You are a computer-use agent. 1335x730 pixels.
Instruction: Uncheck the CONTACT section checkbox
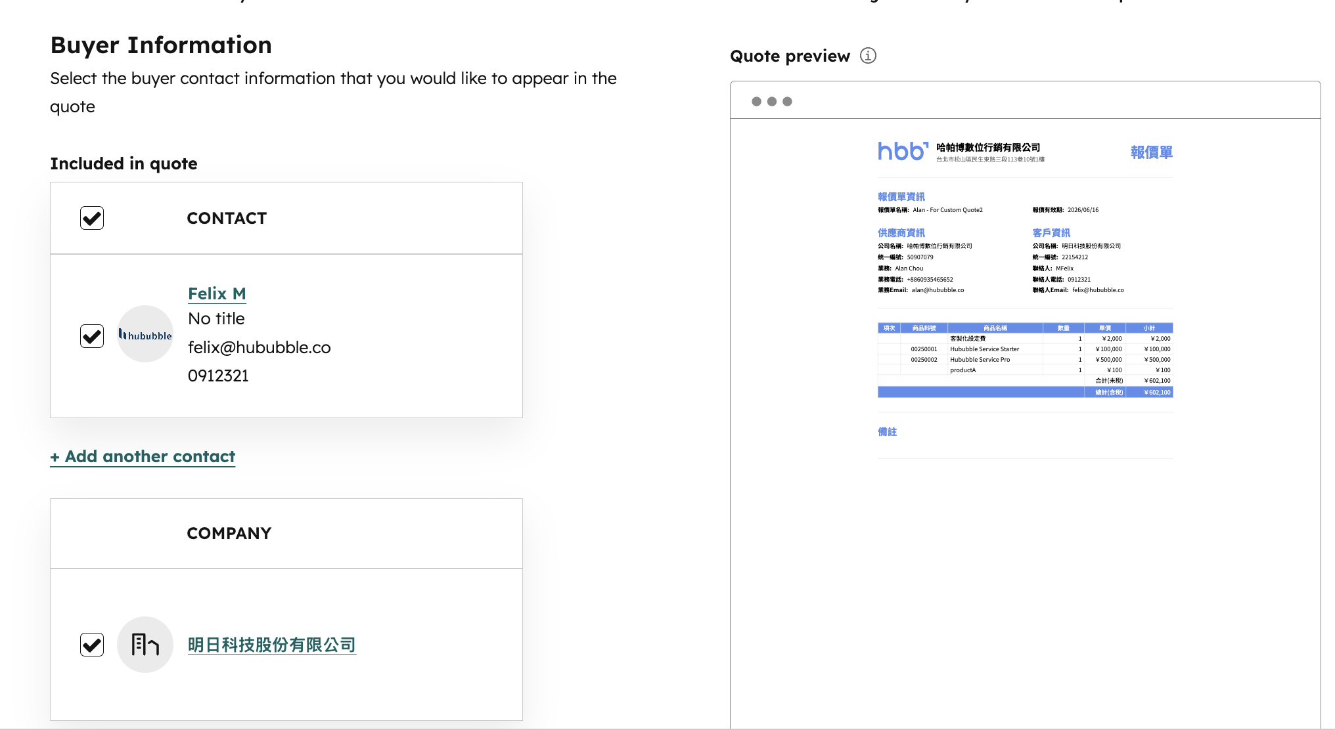pos(91,217)
